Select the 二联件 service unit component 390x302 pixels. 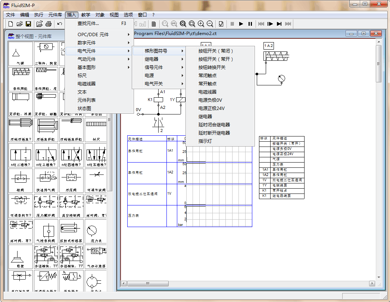tap(46, 54)
